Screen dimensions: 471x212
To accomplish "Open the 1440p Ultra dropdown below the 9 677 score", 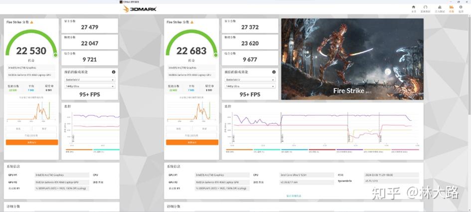I will coord(250,86).
